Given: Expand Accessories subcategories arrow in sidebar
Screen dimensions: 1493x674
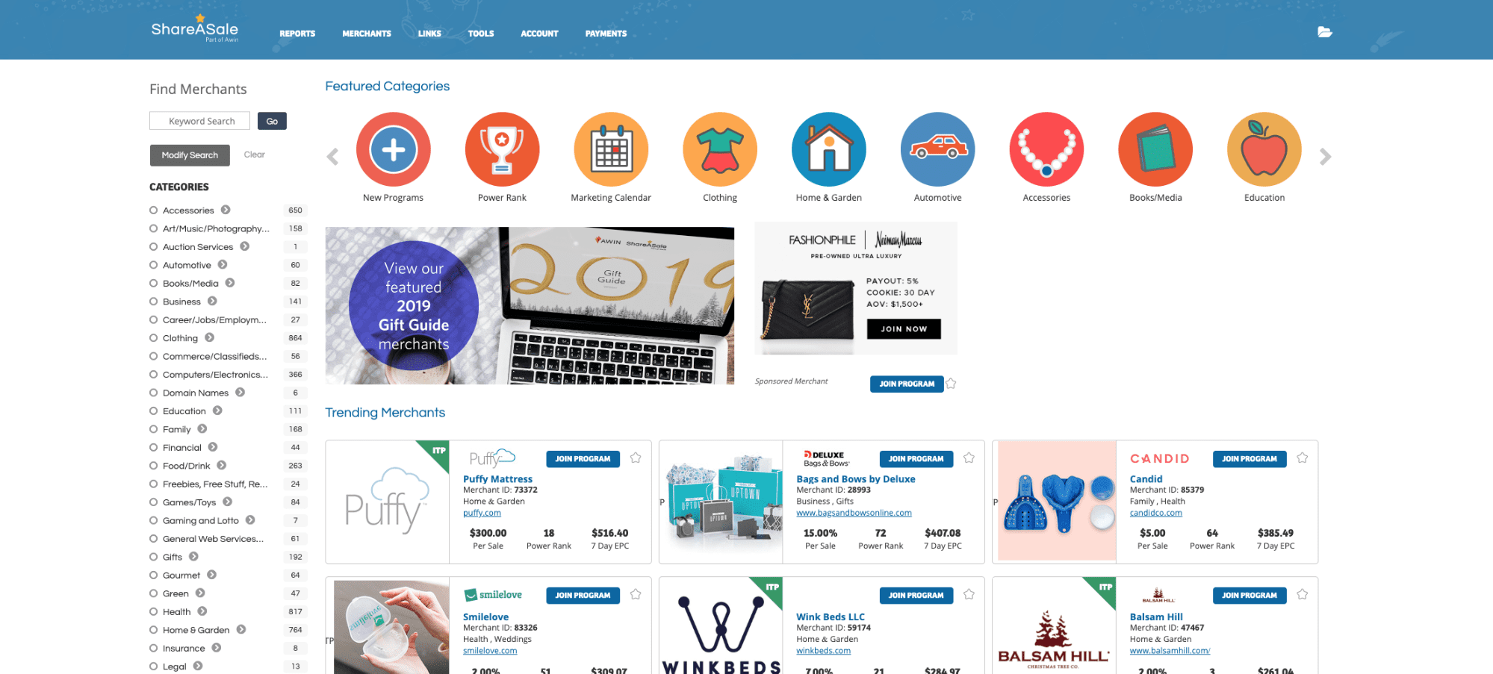Looking at the screenshot, I should 226,210.
